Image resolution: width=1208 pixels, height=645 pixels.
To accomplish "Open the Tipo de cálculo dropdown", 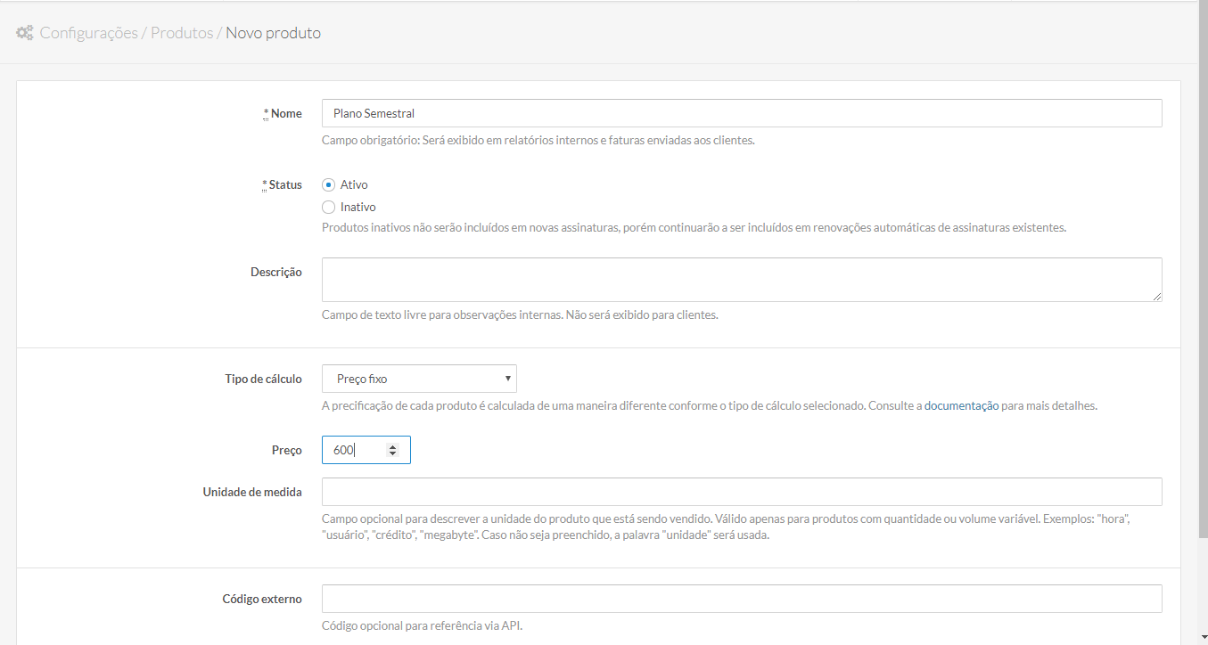I will (x=419, y=379).
